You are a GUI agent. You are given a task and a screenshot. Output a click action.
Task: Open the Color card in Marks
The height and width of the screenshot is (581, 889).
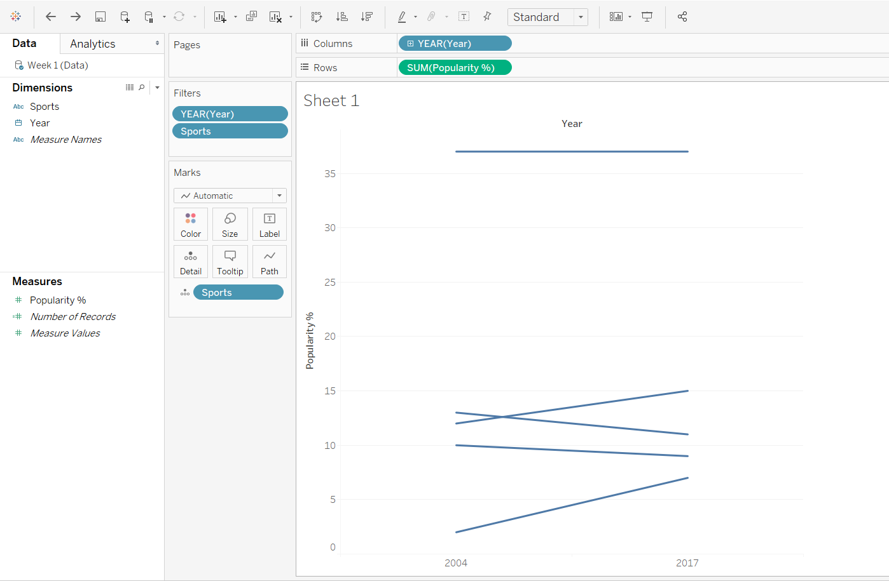(191, 224)
